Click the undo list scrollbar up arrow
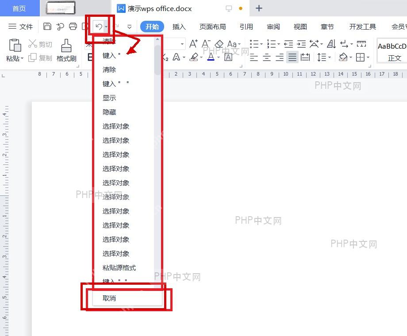 tap(157, 39)
